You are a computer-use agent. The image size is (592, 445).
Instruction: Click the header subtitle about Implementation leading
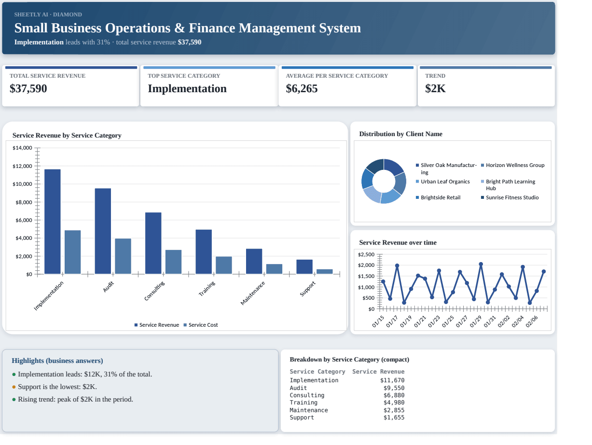pos(108,42)
